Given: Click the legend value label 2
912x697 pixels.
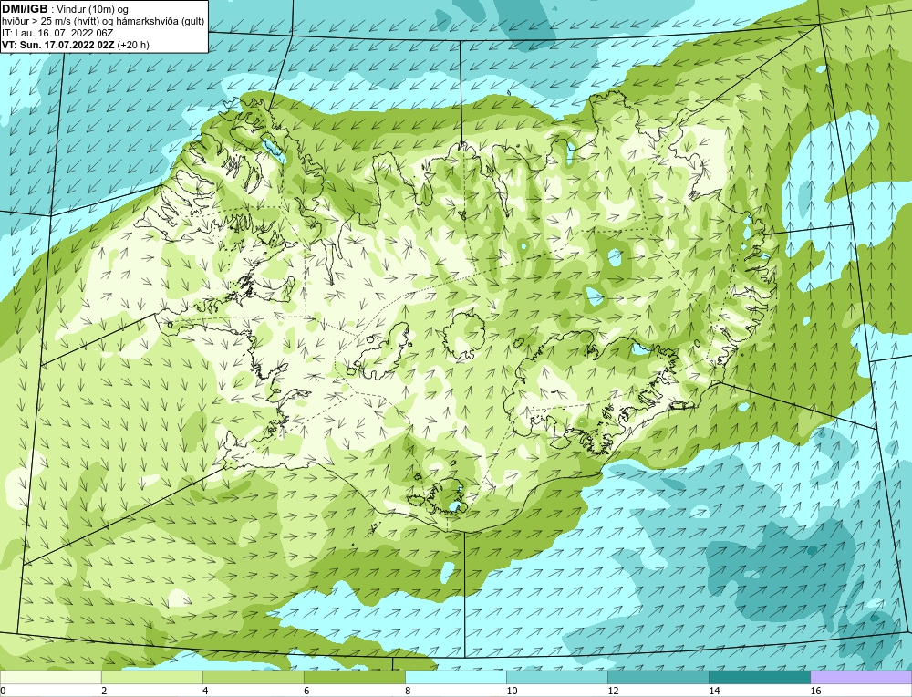Looking at the screenshot, I should [104, 691].
